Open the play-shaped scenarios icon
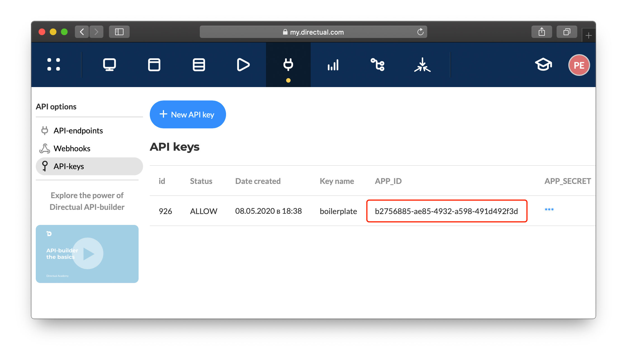The height and width of the screenshot is (360, 627). (243, 65)
